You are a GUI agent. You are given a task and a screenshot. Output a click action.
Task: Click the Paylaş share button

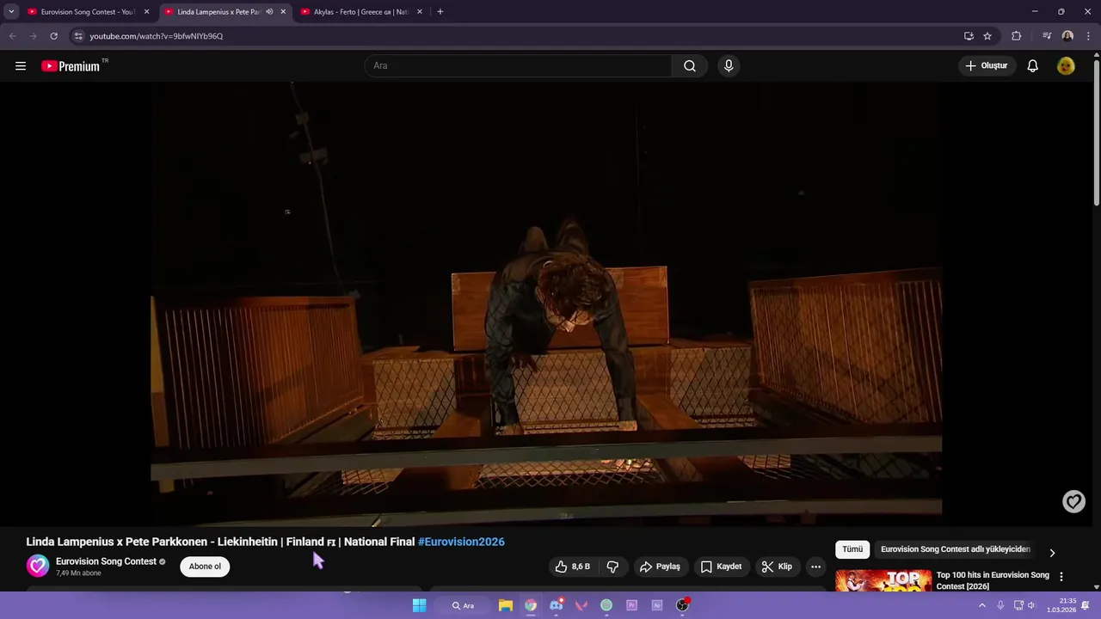[660, 567]
